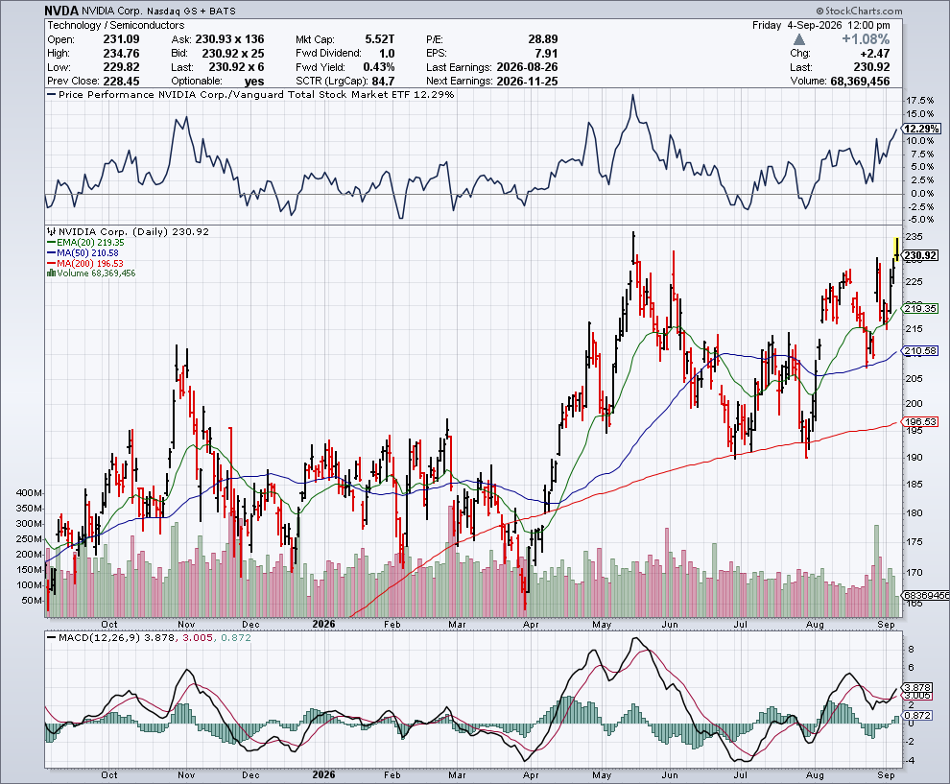Click the candlestick icon beside NVIDIA Corp. (Daily)
The image size is (950, 784).
(x=52, y=231)
